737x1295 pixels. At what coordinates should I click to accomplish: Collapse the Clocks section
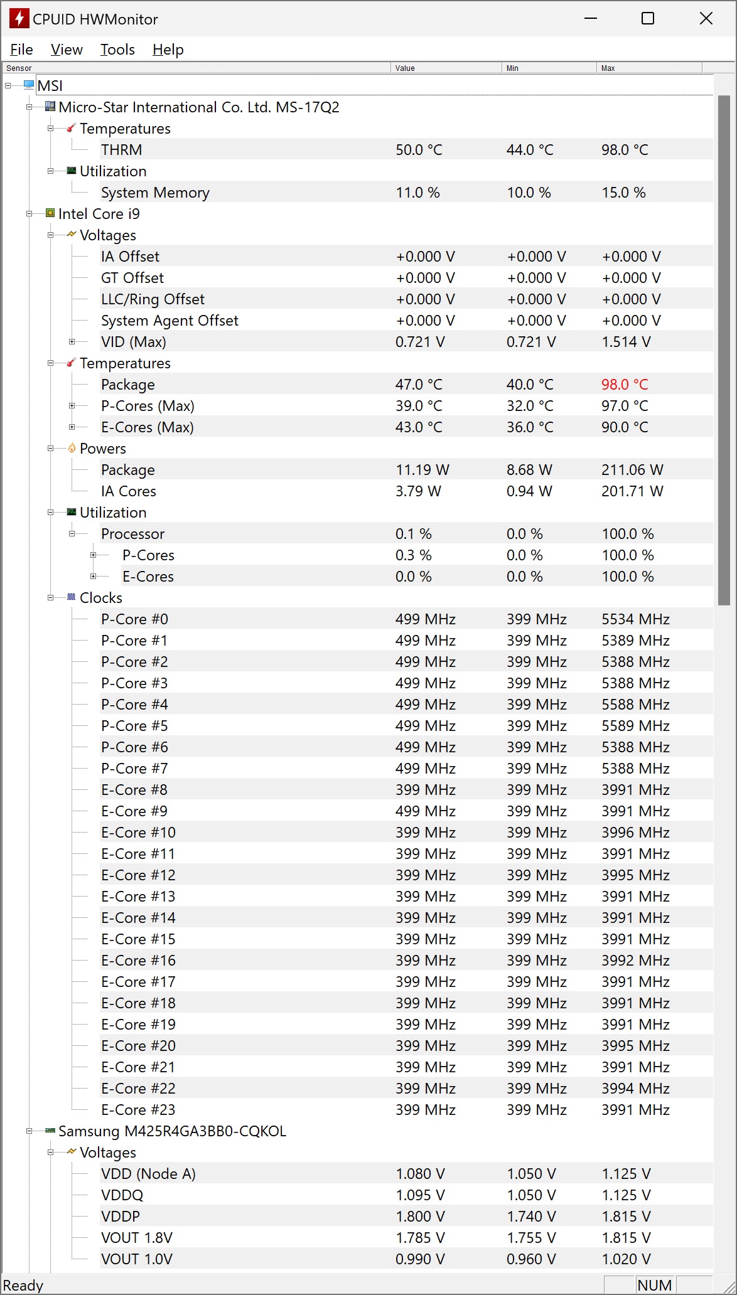pyautogui.click(x=51, y=598)
